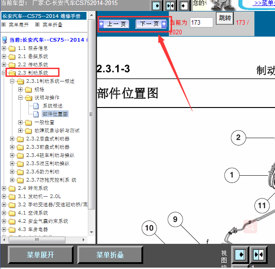Click the 长安汽车--CS75--2014 维修手册 header

(44, 16)
